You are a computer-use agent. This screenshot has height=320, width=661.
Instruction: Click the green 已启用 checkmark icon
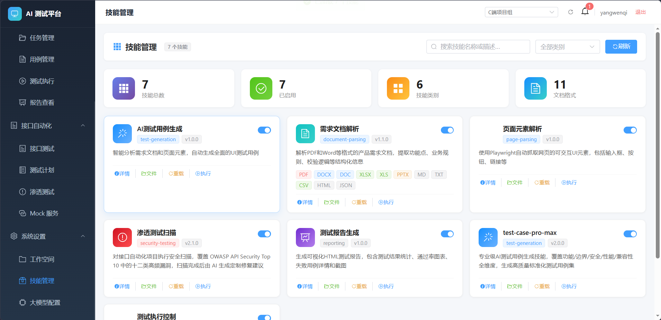point(261,88)
